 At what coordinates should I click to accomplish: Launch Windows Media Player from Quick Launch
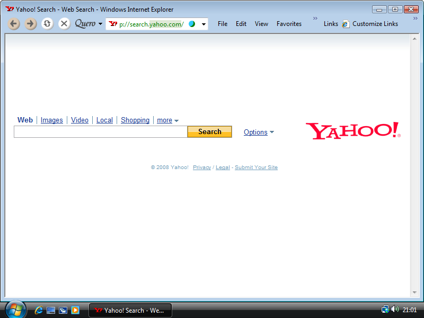click(75, 310)
